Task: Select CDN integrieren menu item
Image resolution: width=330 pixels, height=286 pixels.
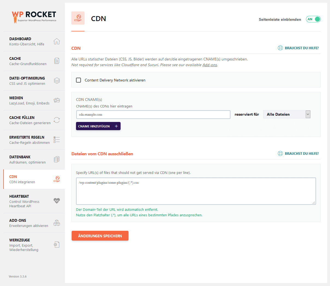Action: click(x=34, y=179)
